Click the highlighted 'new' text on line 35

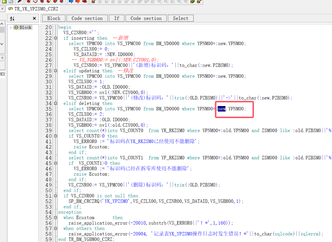coord(221,109)
